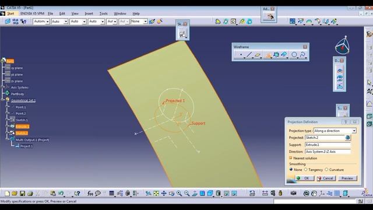Click the Normal View icon
Screen dimensions: 373x210
pos(195,193)
